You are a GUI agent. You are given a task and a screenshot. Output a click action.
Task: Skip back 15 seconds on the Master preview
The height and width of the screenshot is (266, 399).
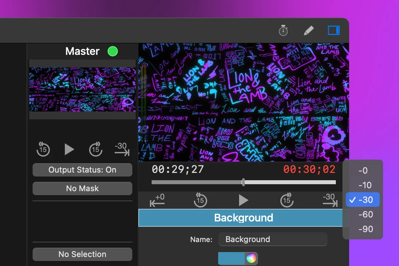coord(43,149)
